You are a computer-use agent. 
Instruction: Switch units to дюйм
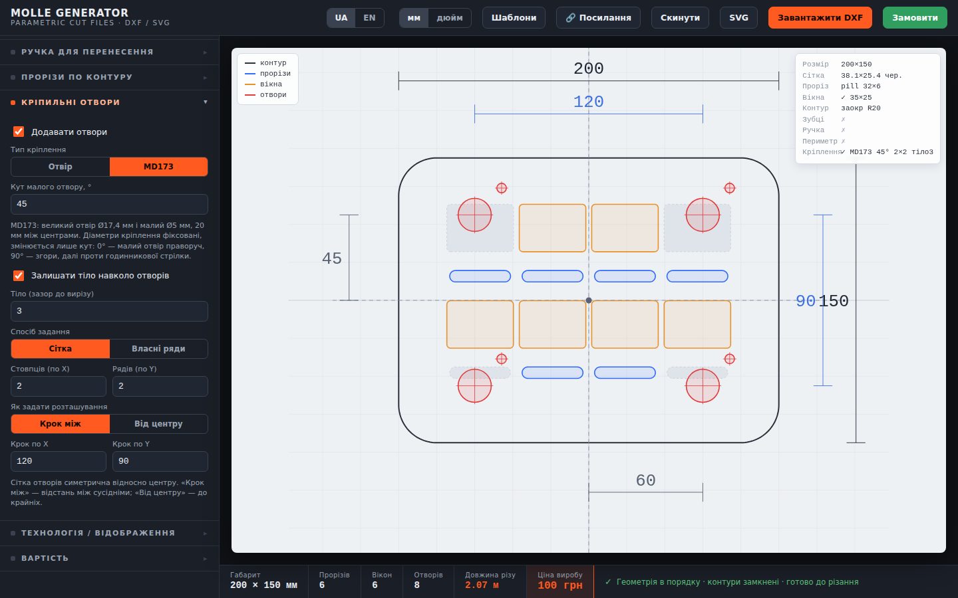point(450,18)
